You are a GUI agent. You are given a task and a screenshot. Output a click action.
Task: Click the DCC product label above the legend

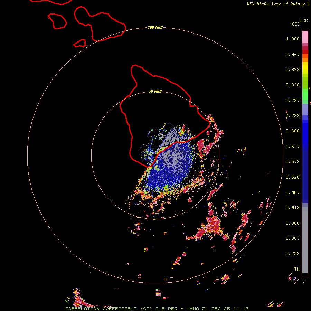click(303, 21)
